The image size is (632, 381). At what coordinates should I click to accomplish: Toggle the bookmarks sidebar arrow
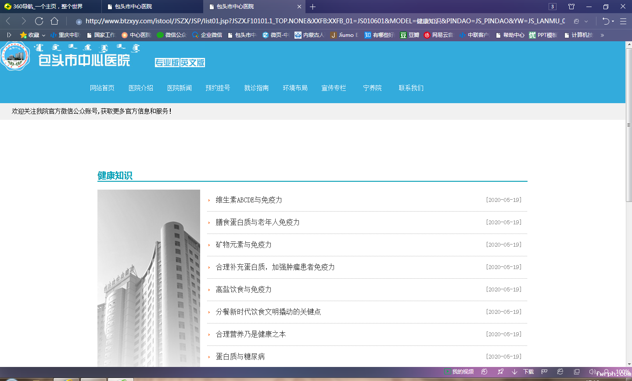point(9,35)
